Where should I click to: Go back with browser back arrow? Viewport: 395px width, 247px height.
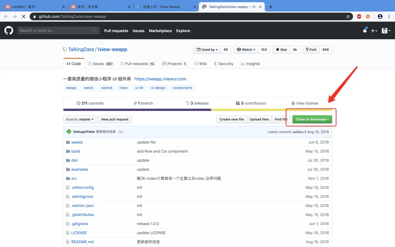coord(6,17)
